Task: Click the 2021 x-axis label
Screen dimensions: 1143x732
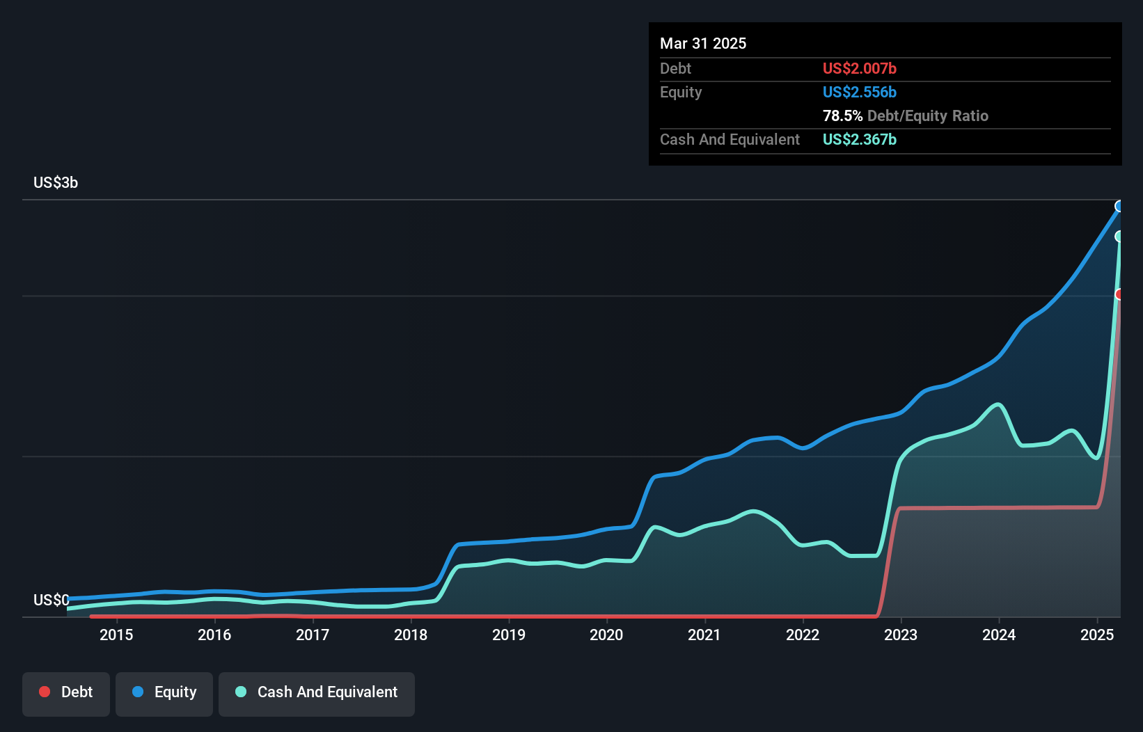Action: [704, 635]
